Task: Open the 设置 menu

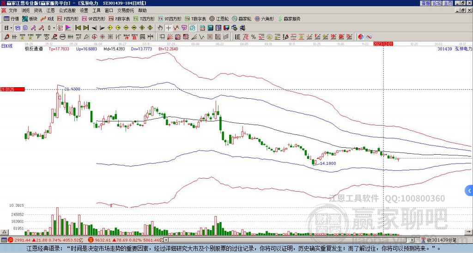Action: (84, 11)
